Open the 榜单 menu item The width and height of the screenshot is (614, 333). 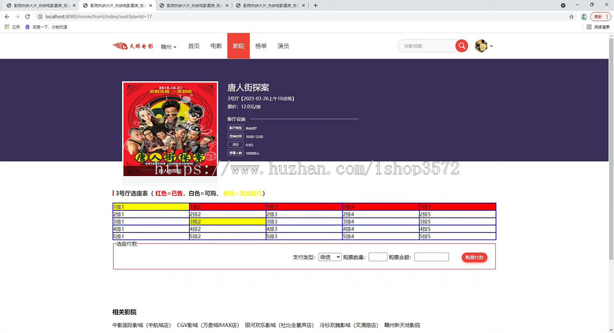[261, 46]
